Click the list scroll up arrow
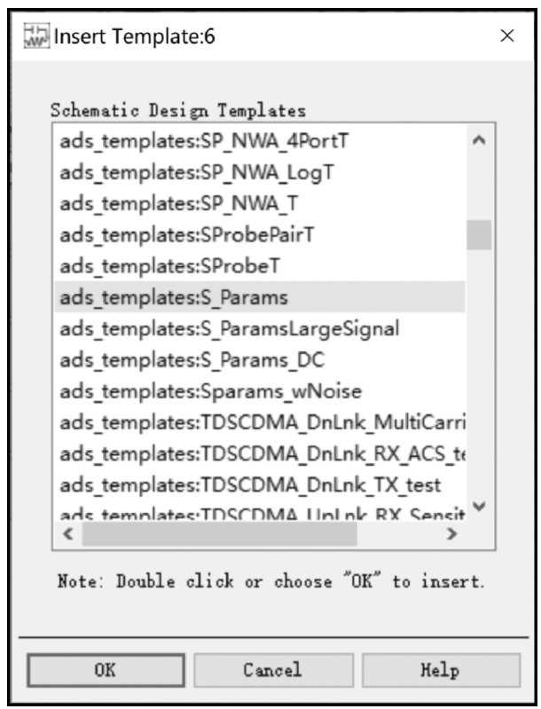Image resolution: width=541 pixels, height=709 pixels. [479, 140]
